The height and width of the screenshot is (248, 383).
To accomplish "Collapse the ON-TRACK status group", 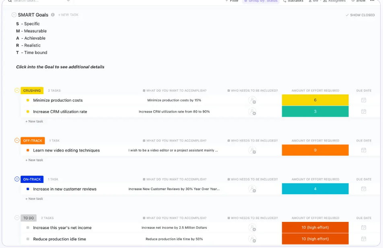I will coord(17,179).
